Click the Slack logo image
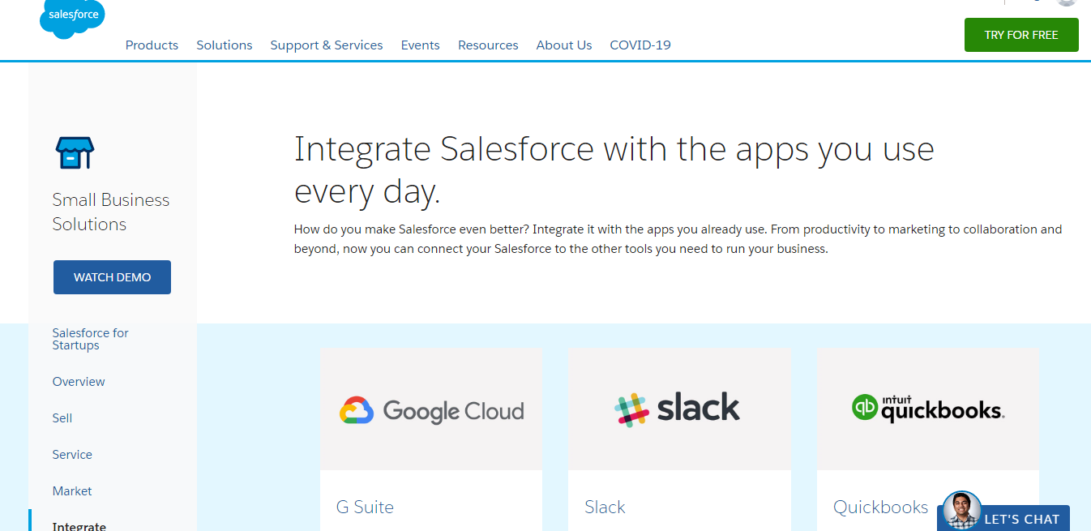 (x=678, y=409)
